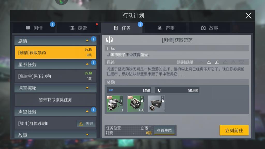The width and height of the screenshot is (265, 149).
Task: Click 查看星图 to view star map
Action: [164, 130]
